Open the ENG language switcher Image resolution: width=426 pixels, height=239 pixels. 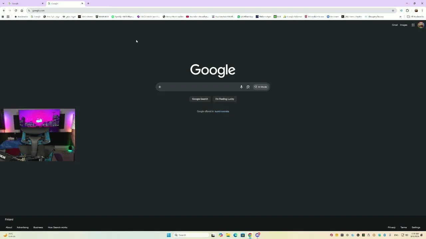tap(396, 235)
